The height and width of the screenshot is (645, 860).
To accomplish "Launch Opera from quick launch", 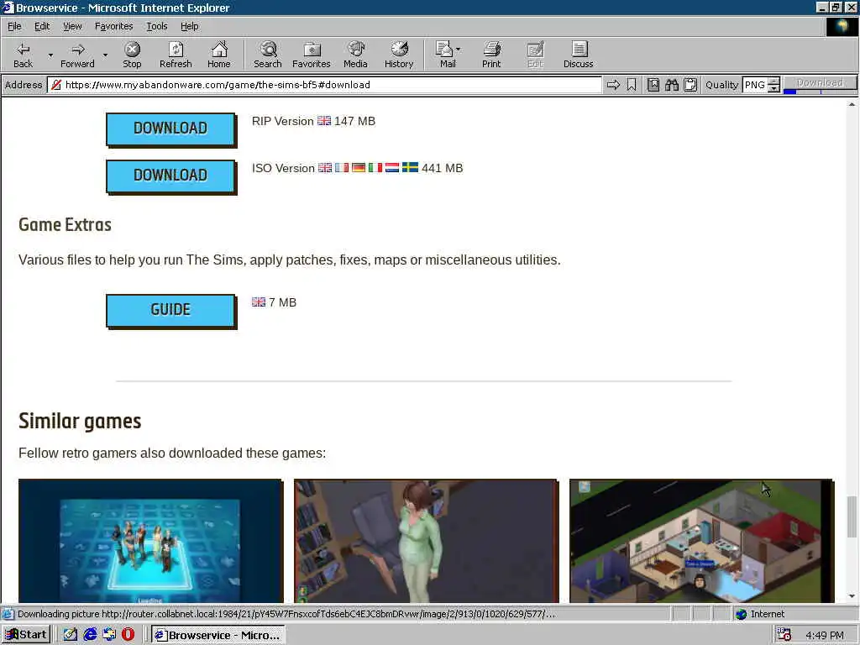I will click(128, 635).
